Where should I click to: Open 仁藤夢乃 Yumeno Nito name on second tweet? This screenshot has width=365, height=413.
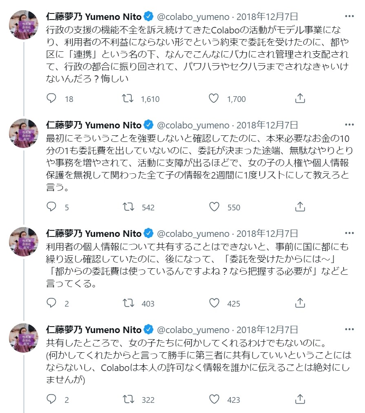point(94,125)
